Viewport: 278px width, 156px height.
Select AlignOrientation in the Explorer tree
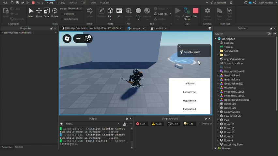coord(234,59)
